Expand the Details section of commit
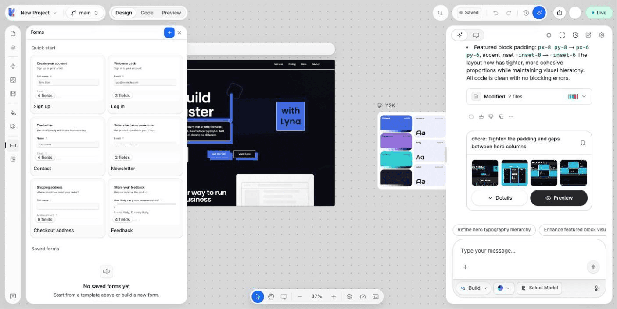This screenshot has height=309, width=617. (x=500, y=198)
